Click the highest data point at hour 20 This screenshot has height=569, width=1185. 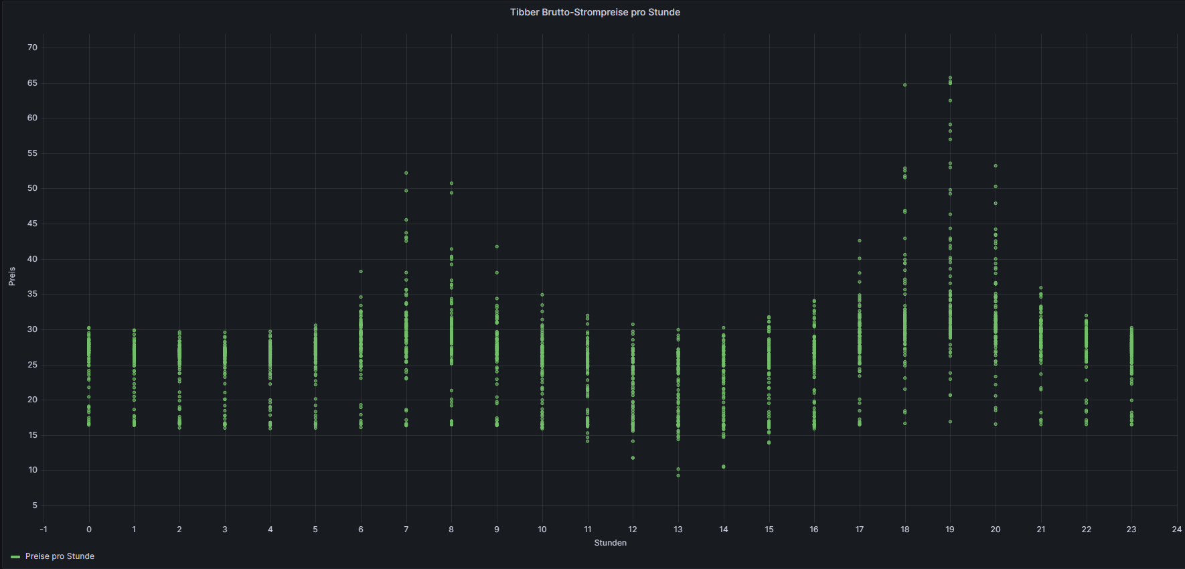tap(996, 166)
